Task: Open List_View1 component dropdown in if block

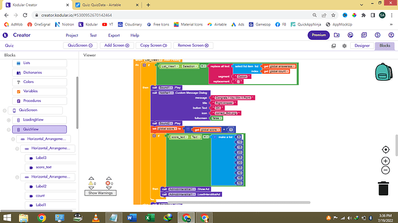Action: coord(170,66)
